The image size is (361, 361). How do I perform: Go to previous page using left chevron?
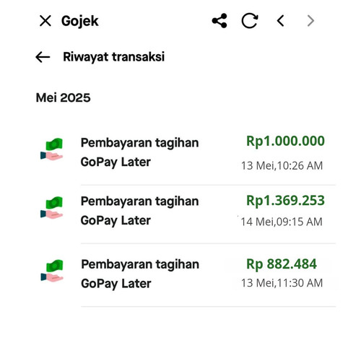pos(281,21)
